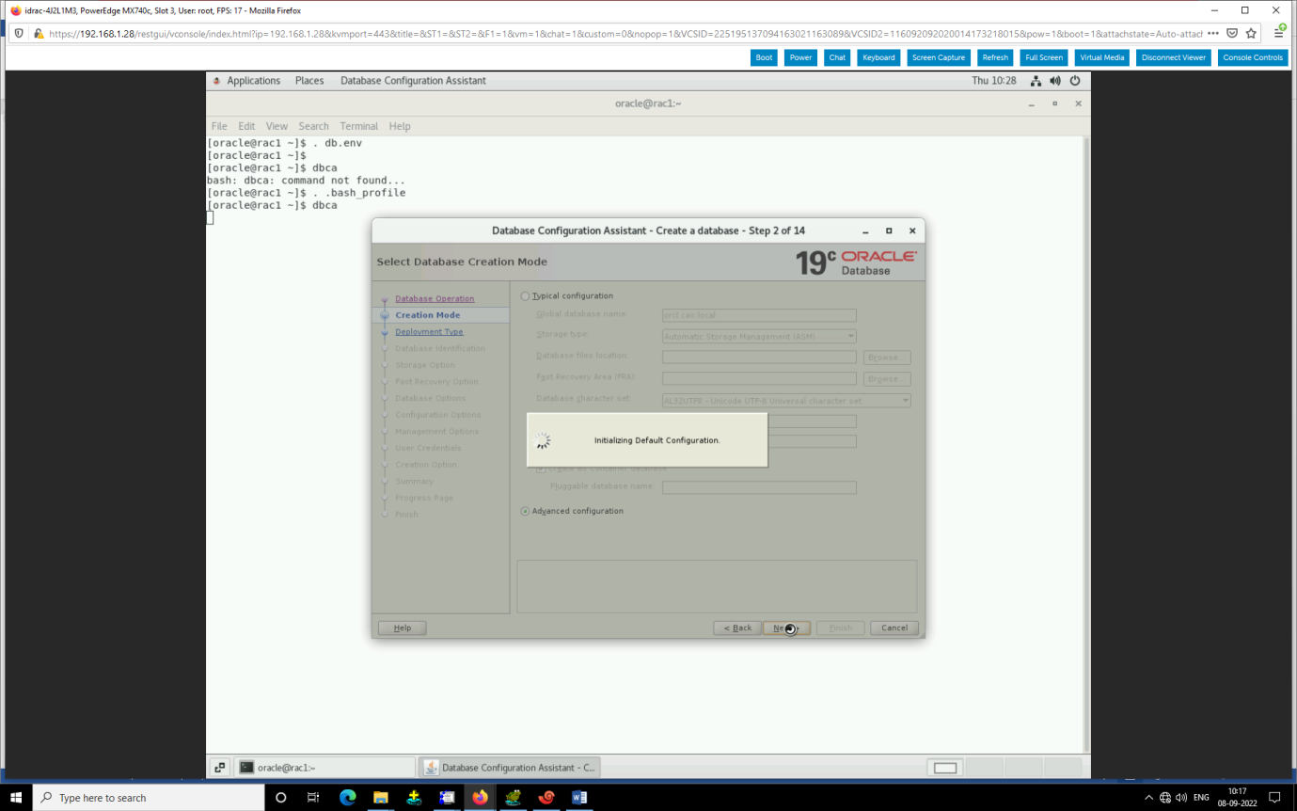Open Task View in Windows taskbar
Image resolution: width=1297 pixels, height=811 pixels.
313,797
